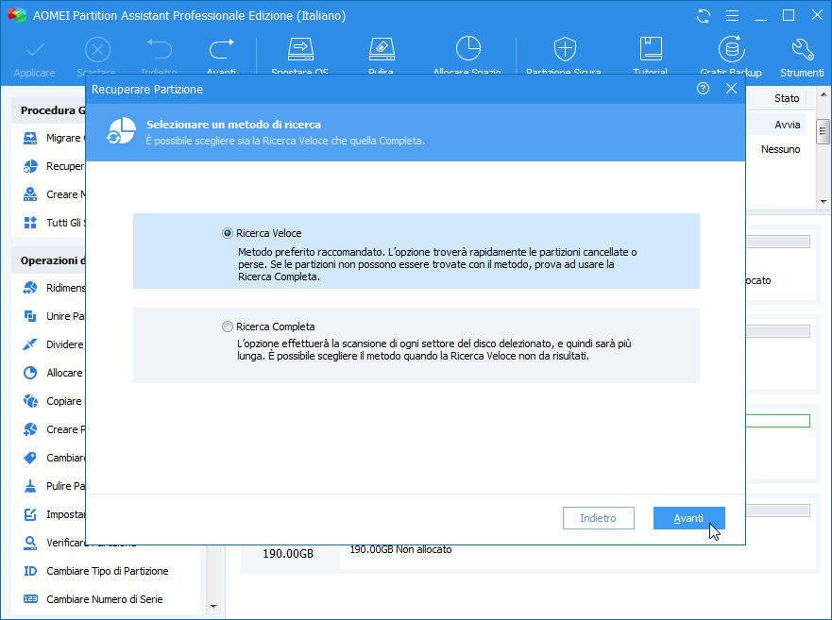The height and width of the screenshot is (620, 832).
Task: Click the Avanti button in dialog
Action: 688,518
